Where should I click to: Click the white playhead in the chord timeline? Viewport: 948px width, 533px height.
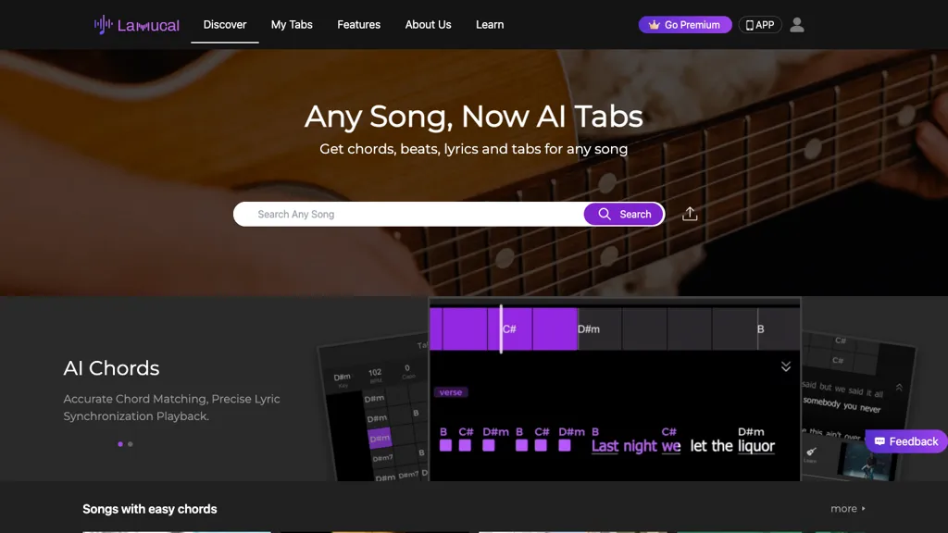[501, 328]
